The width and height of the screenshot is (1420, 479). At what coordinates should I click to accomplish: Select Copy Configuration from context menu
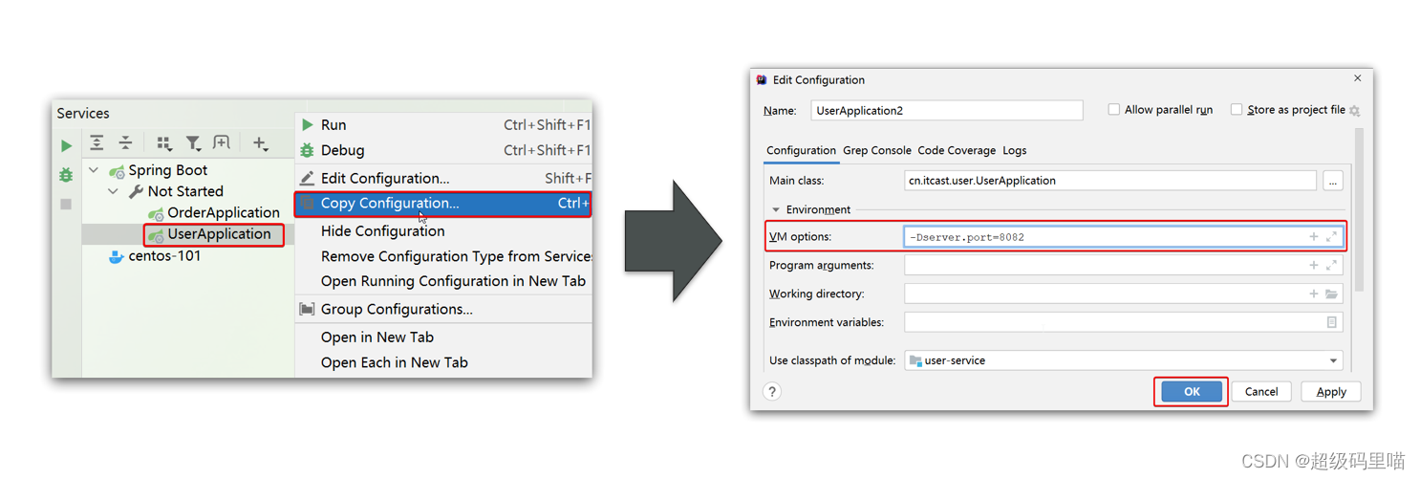[x=390, y=203]
